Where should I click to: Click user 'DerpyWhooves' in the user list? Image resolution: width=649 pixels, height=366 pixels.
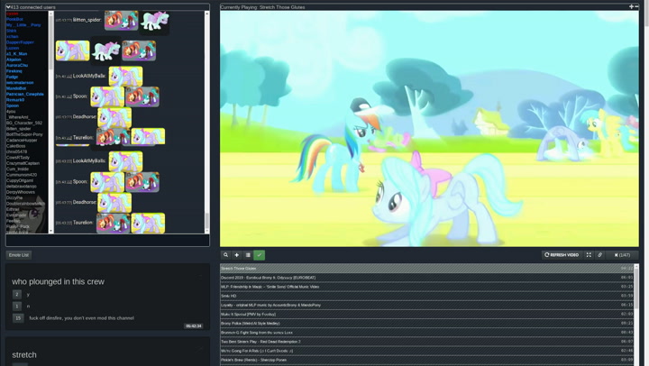[20, 192]
